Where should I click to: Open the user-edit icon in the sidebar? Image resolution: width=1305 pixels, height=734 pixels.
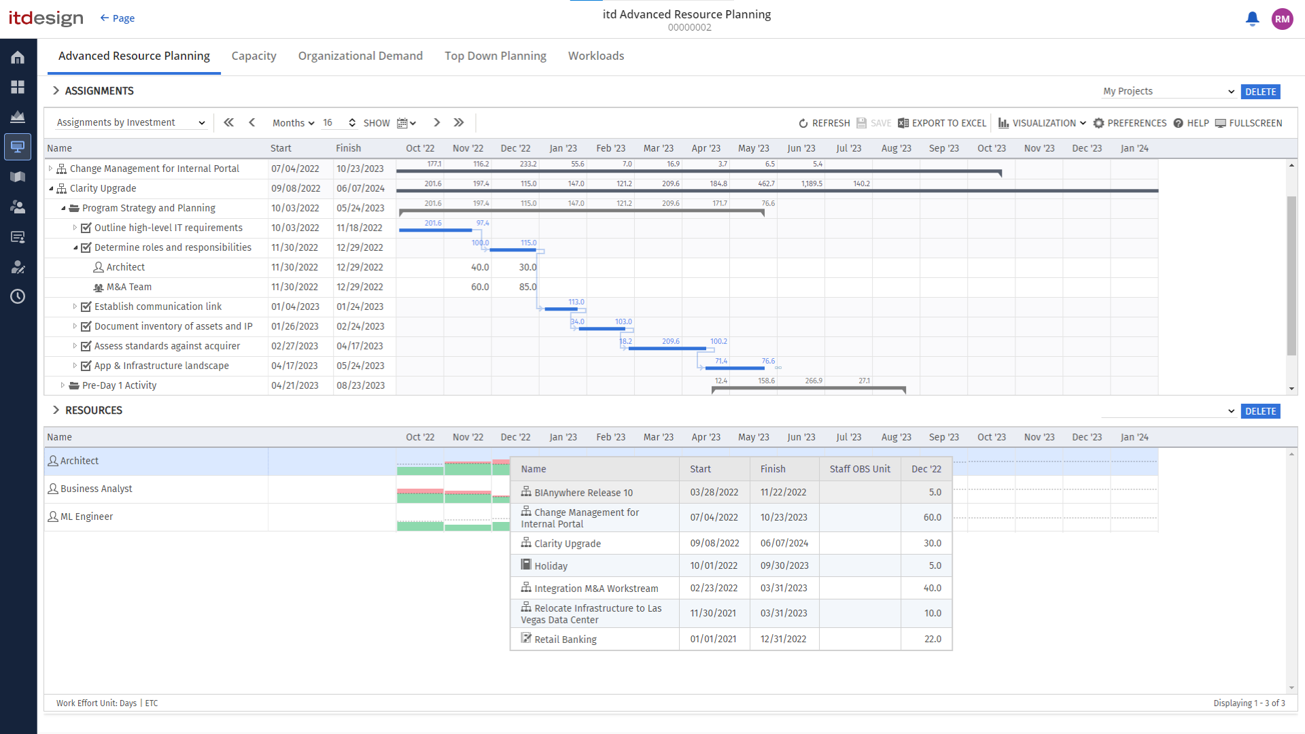coord(18,266)
